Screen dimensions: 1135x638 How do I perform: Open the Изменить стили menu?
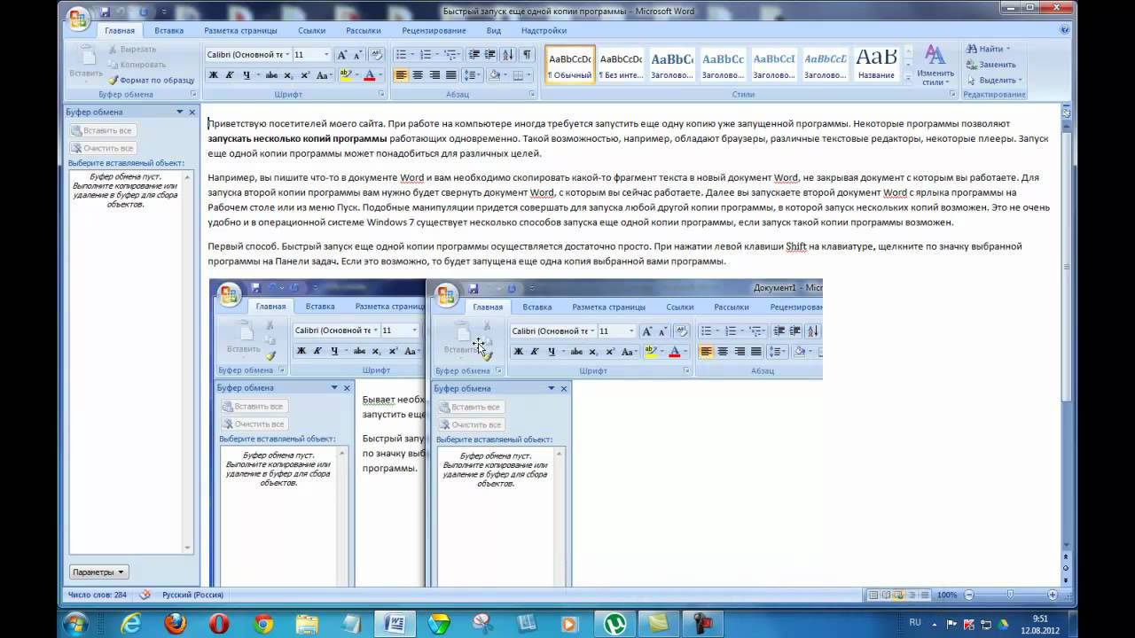point(935,66)
